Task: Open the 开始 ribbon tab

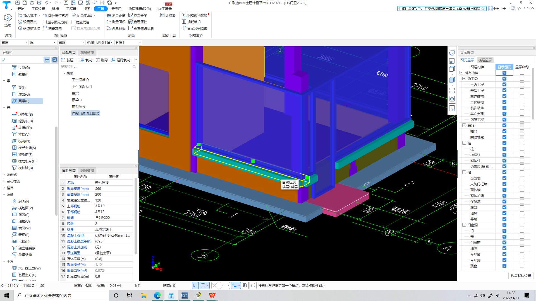Action: (x=21, y=9)
